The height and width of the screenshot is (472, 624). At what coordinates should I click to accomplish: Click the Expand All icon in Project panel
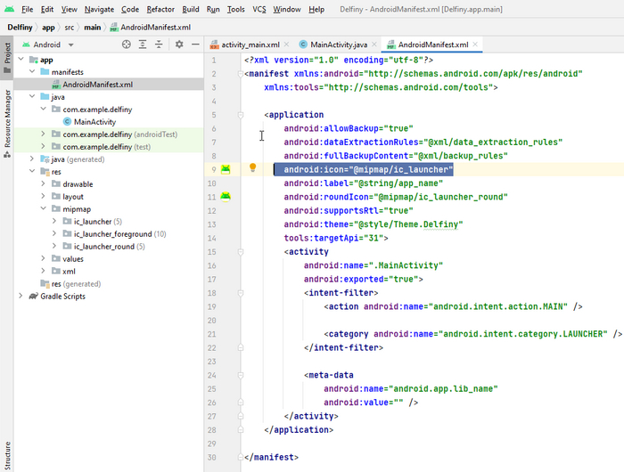point(143,44)
